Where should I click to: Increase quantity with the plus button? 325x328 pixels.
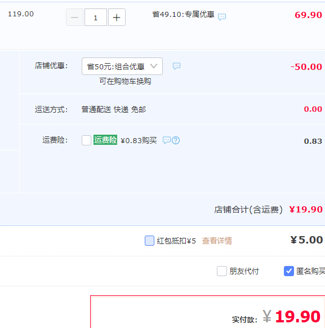tap(117, 17)
